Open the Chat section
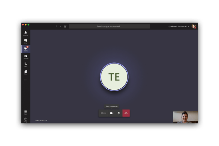The width and height of the screenshot is (219, 146). tap(26, 41)
